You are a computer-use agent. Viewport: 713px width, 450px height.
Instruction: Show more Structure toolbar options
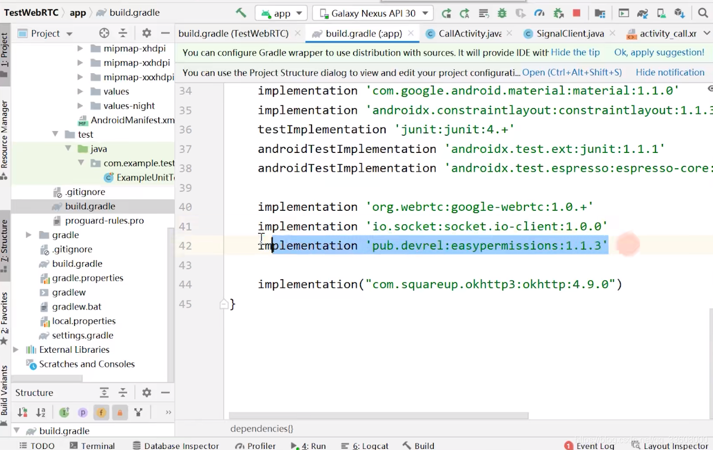(168, 412)
